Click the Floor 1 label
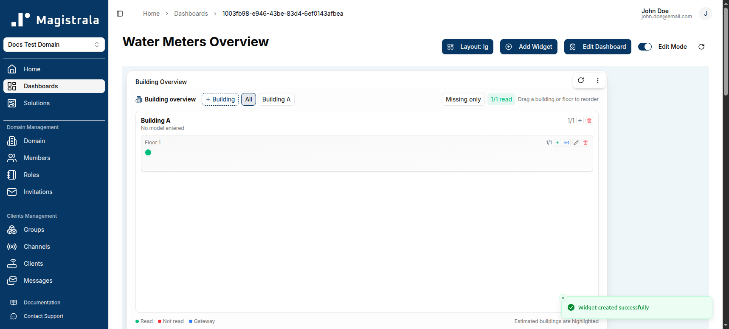The width and height of the screenshot is (729, 329). point(153,143)
